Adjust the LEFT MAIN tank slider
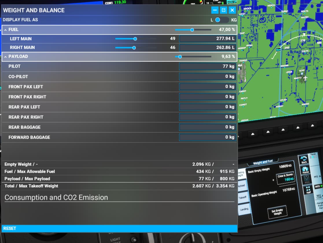Image resolution: width=323 pixels, height=243 pixels. point(136,39)
